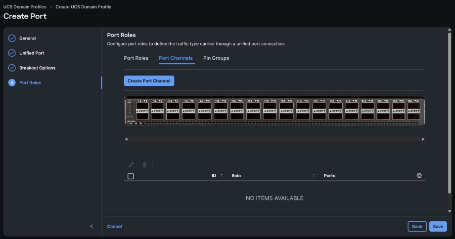Select port 3 on the switch graphic

click(157, 106)
